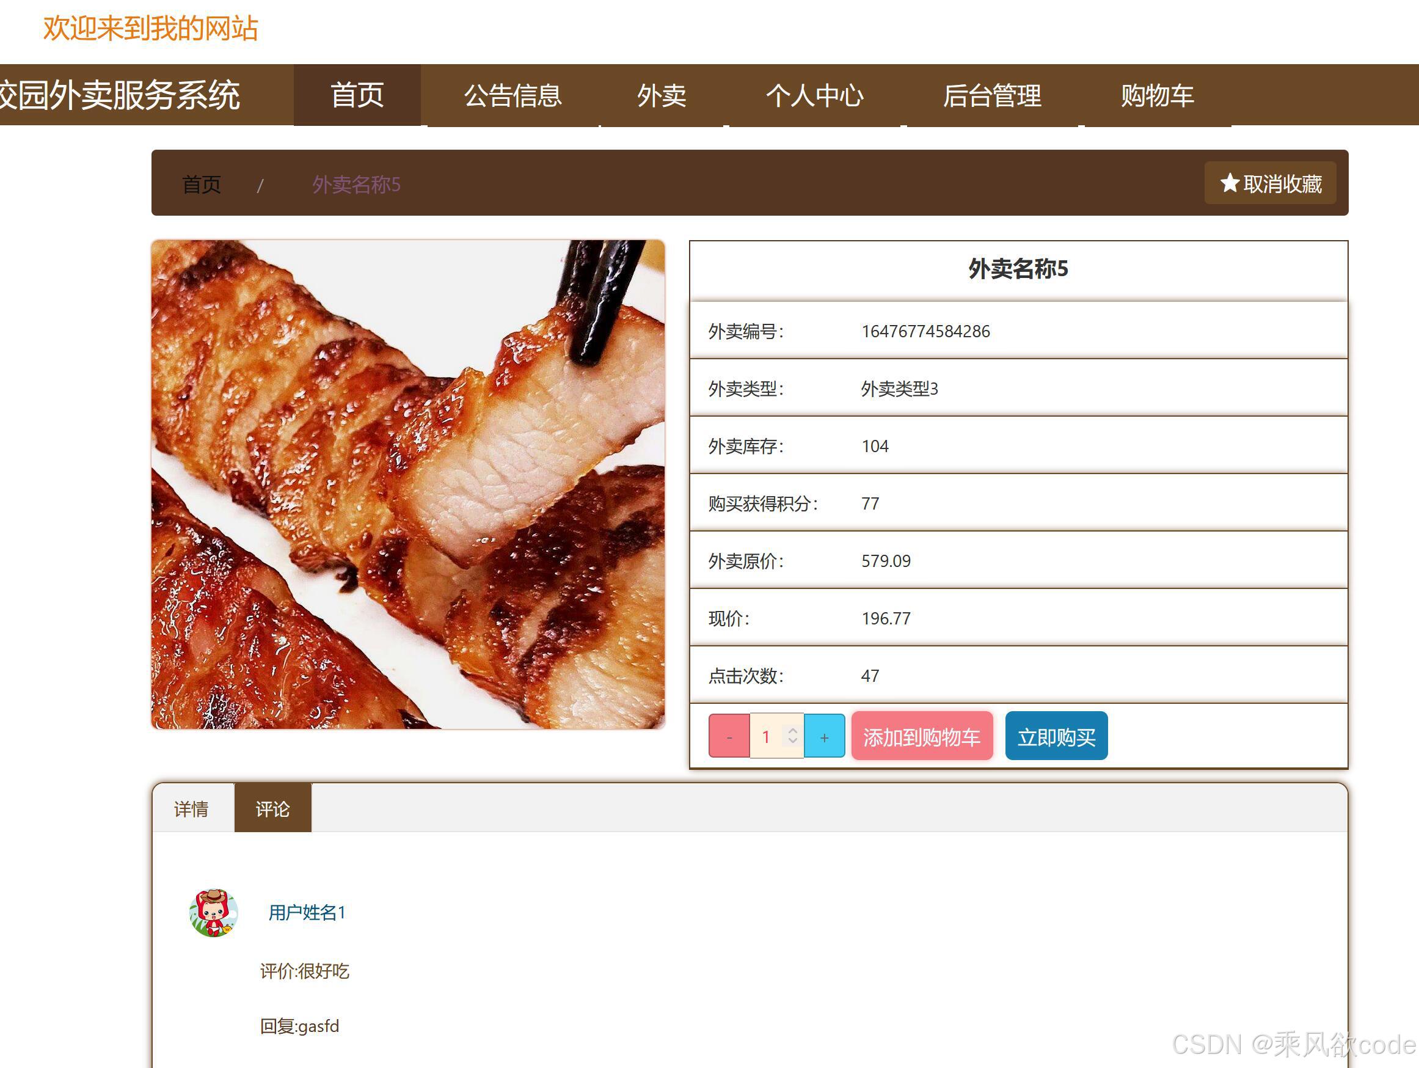Image resolution: width=1419 pixels, height=1068 pixels.
Task: Click the quantity input field
Action: tap(766, 737)
